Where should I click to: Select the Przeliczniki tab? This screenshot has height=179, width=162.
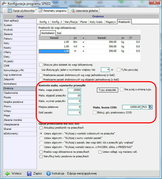(124, 22)
